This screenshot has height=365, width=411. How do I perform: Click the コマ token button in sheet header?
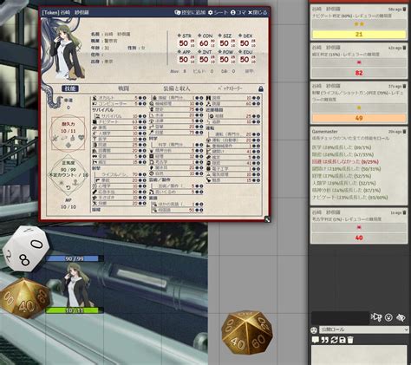[238, 12]
